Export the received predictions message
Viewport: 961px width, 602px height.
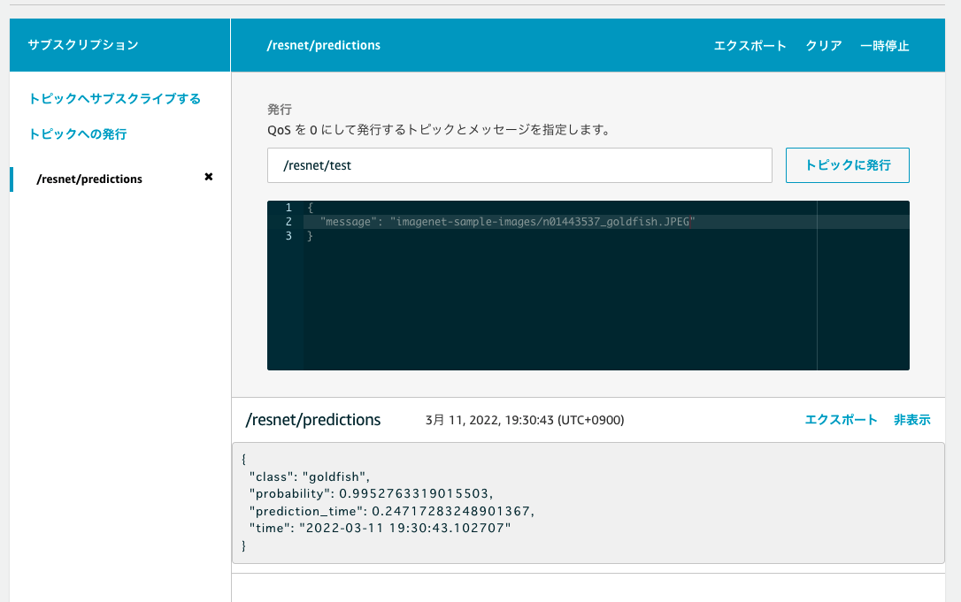click(841, 420)
